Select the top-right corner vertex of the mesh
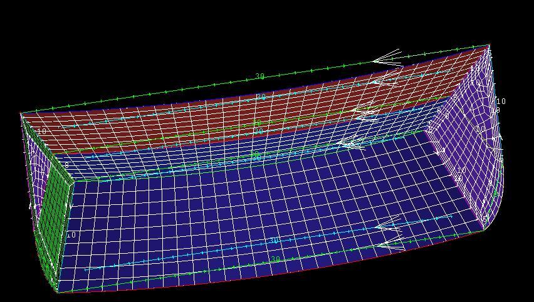 click(489, 44)
